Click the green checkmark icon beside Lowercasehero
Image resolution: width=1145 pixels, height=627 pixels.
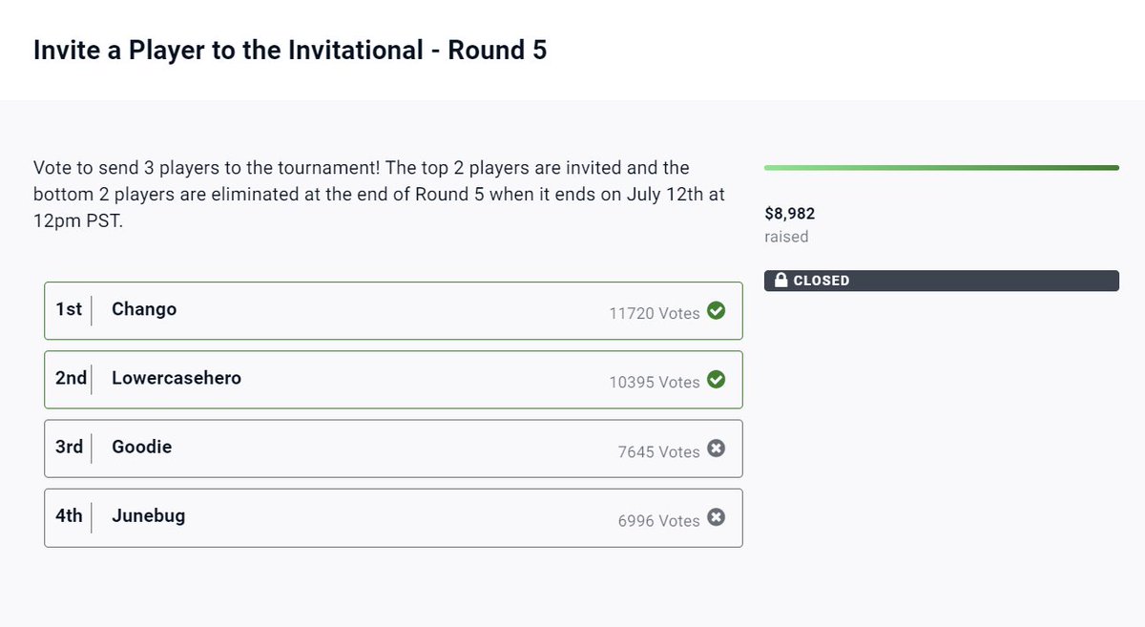click(x=716, y=380)
